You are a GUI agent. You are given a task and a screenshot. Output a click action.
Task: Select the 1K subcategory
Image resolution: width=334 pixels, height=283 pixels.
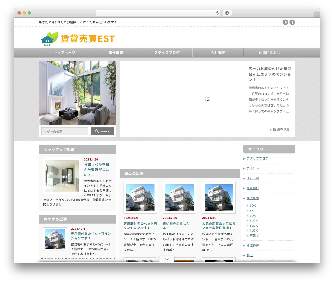pos(252,211)
